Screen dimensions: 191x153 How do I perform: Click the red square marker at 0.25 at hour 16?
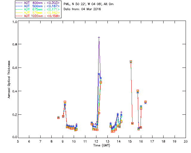[x=141, y=108]
